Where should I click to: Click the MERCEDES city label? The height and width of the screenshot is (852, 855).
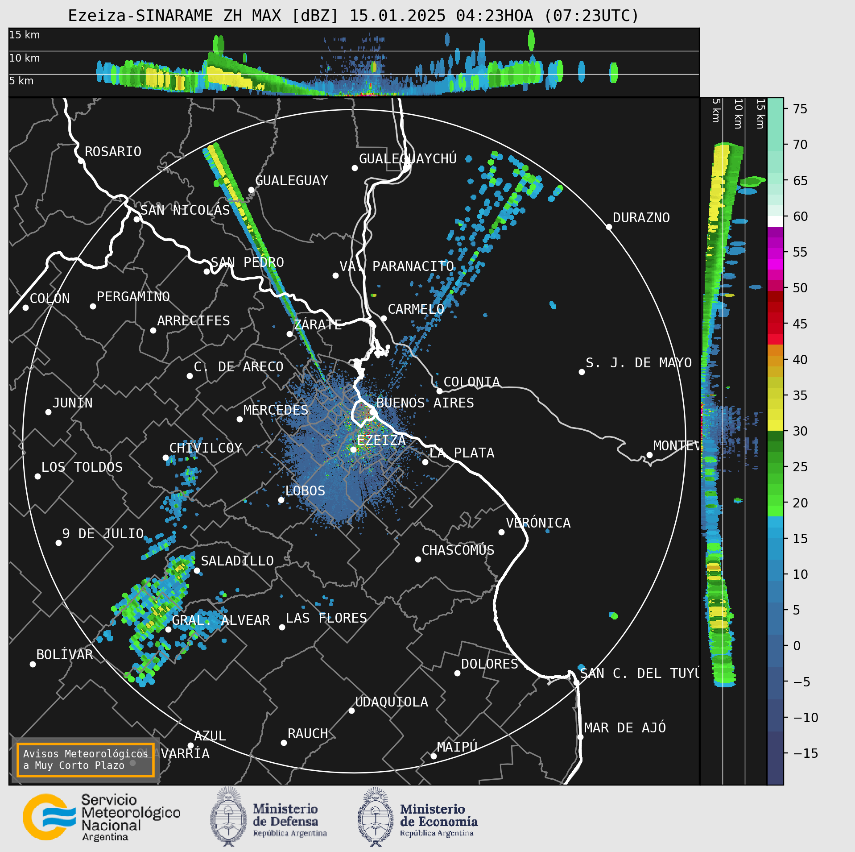pyautogui.click(x=276, y=410)
